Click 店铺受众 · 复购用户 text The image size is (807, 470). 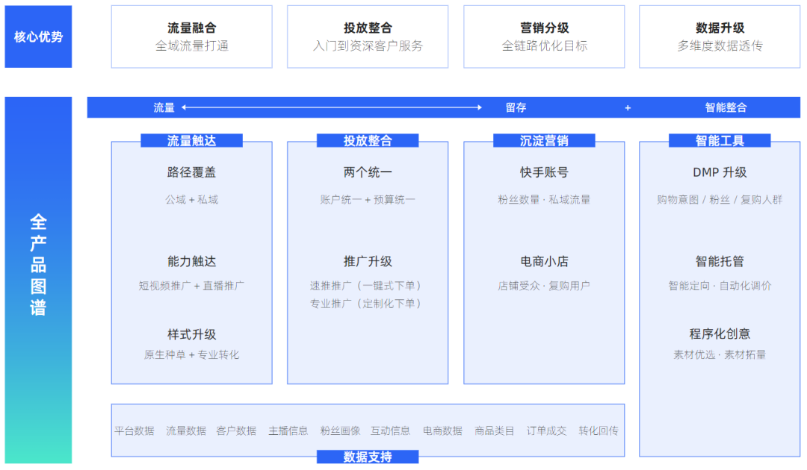[544, 286]
